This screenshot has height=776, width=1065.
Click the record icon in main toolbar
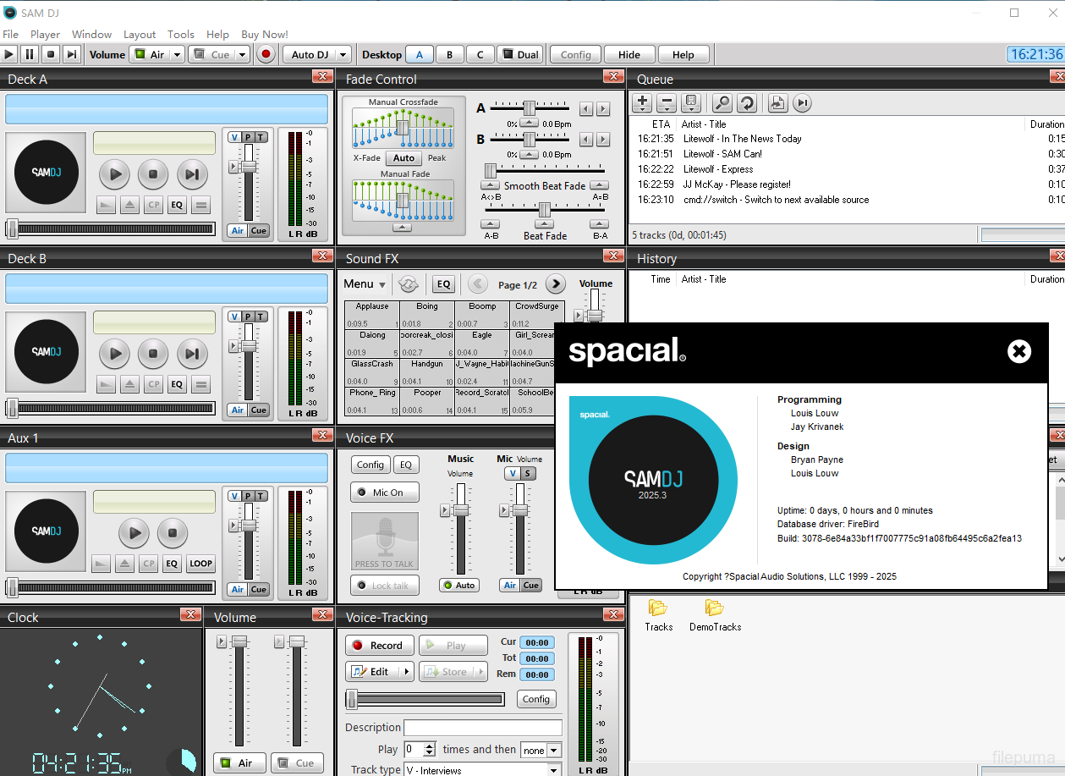coord(266,53)
